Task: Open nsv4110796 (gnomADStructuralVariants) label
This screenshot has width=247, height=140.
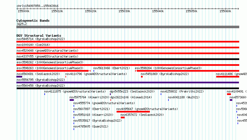Action: click(96, 74)
